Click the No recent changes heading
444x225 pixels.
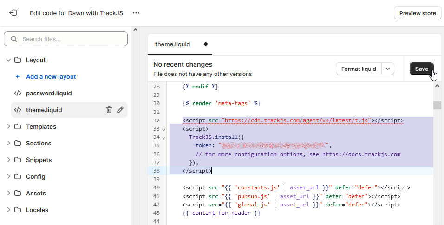pyautogui.click(x=183, y=64)
